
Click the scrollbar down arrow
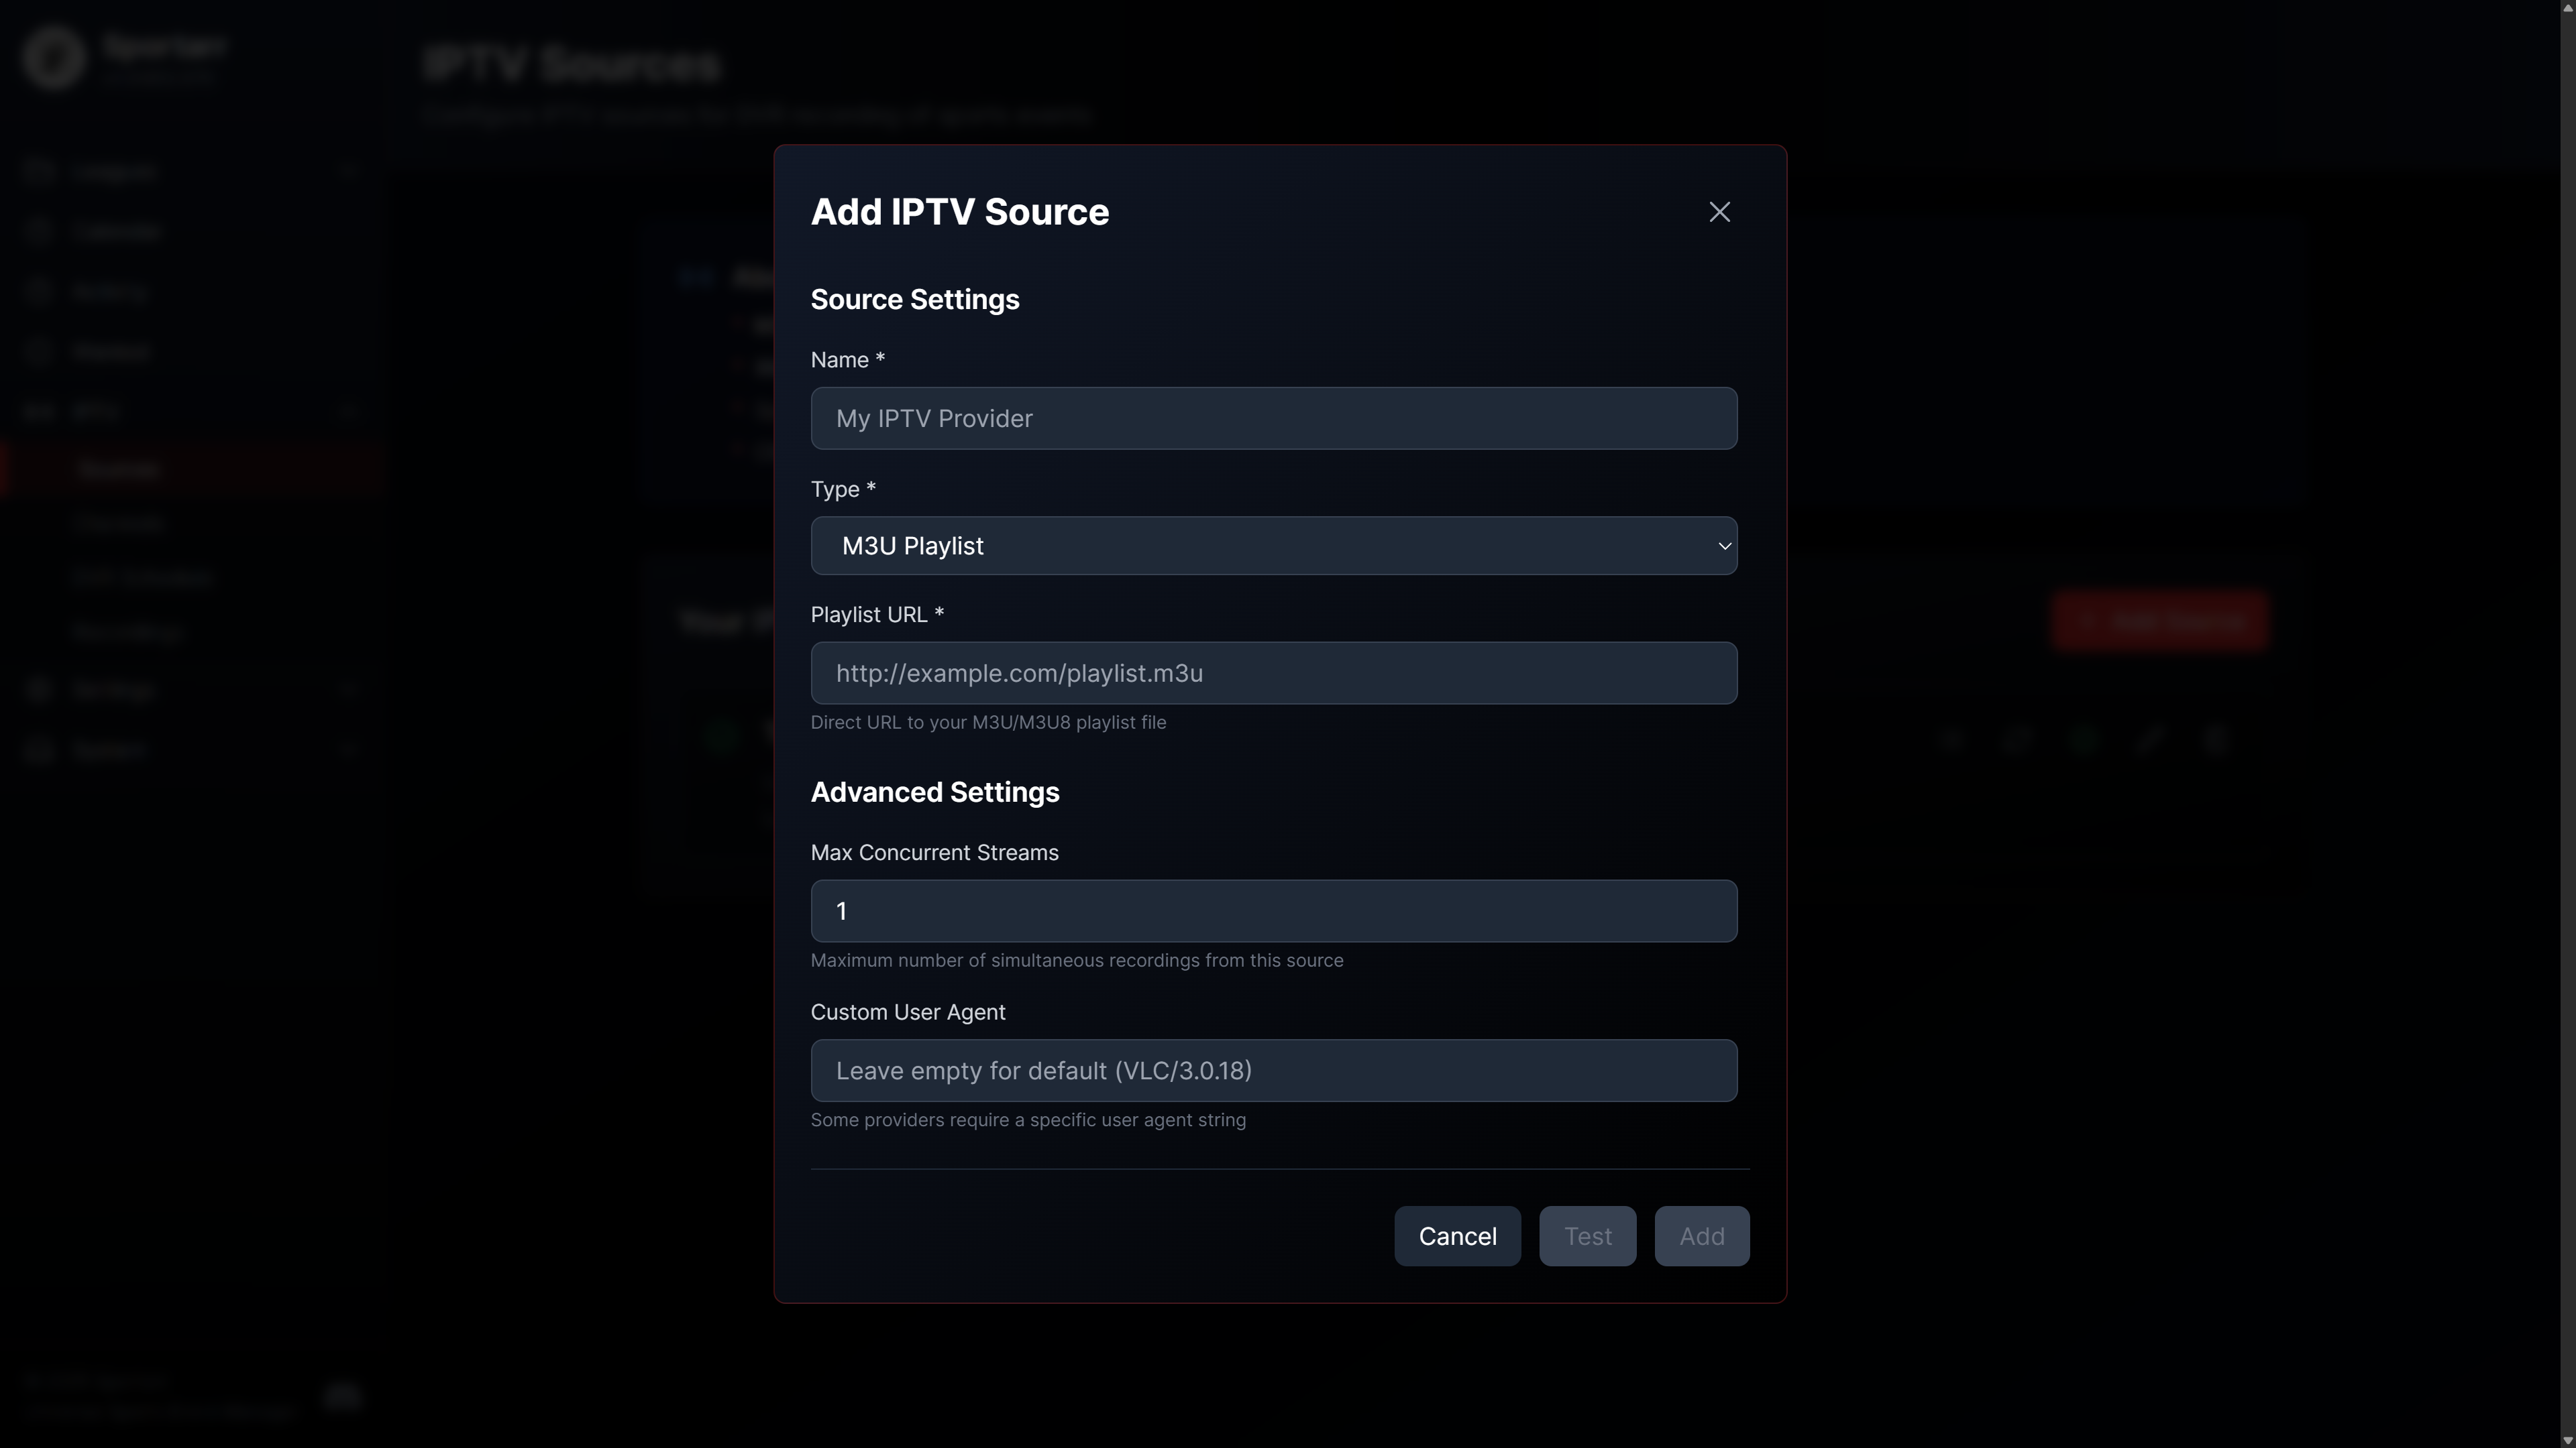pyautogui.click(x=2567, y=1440)
